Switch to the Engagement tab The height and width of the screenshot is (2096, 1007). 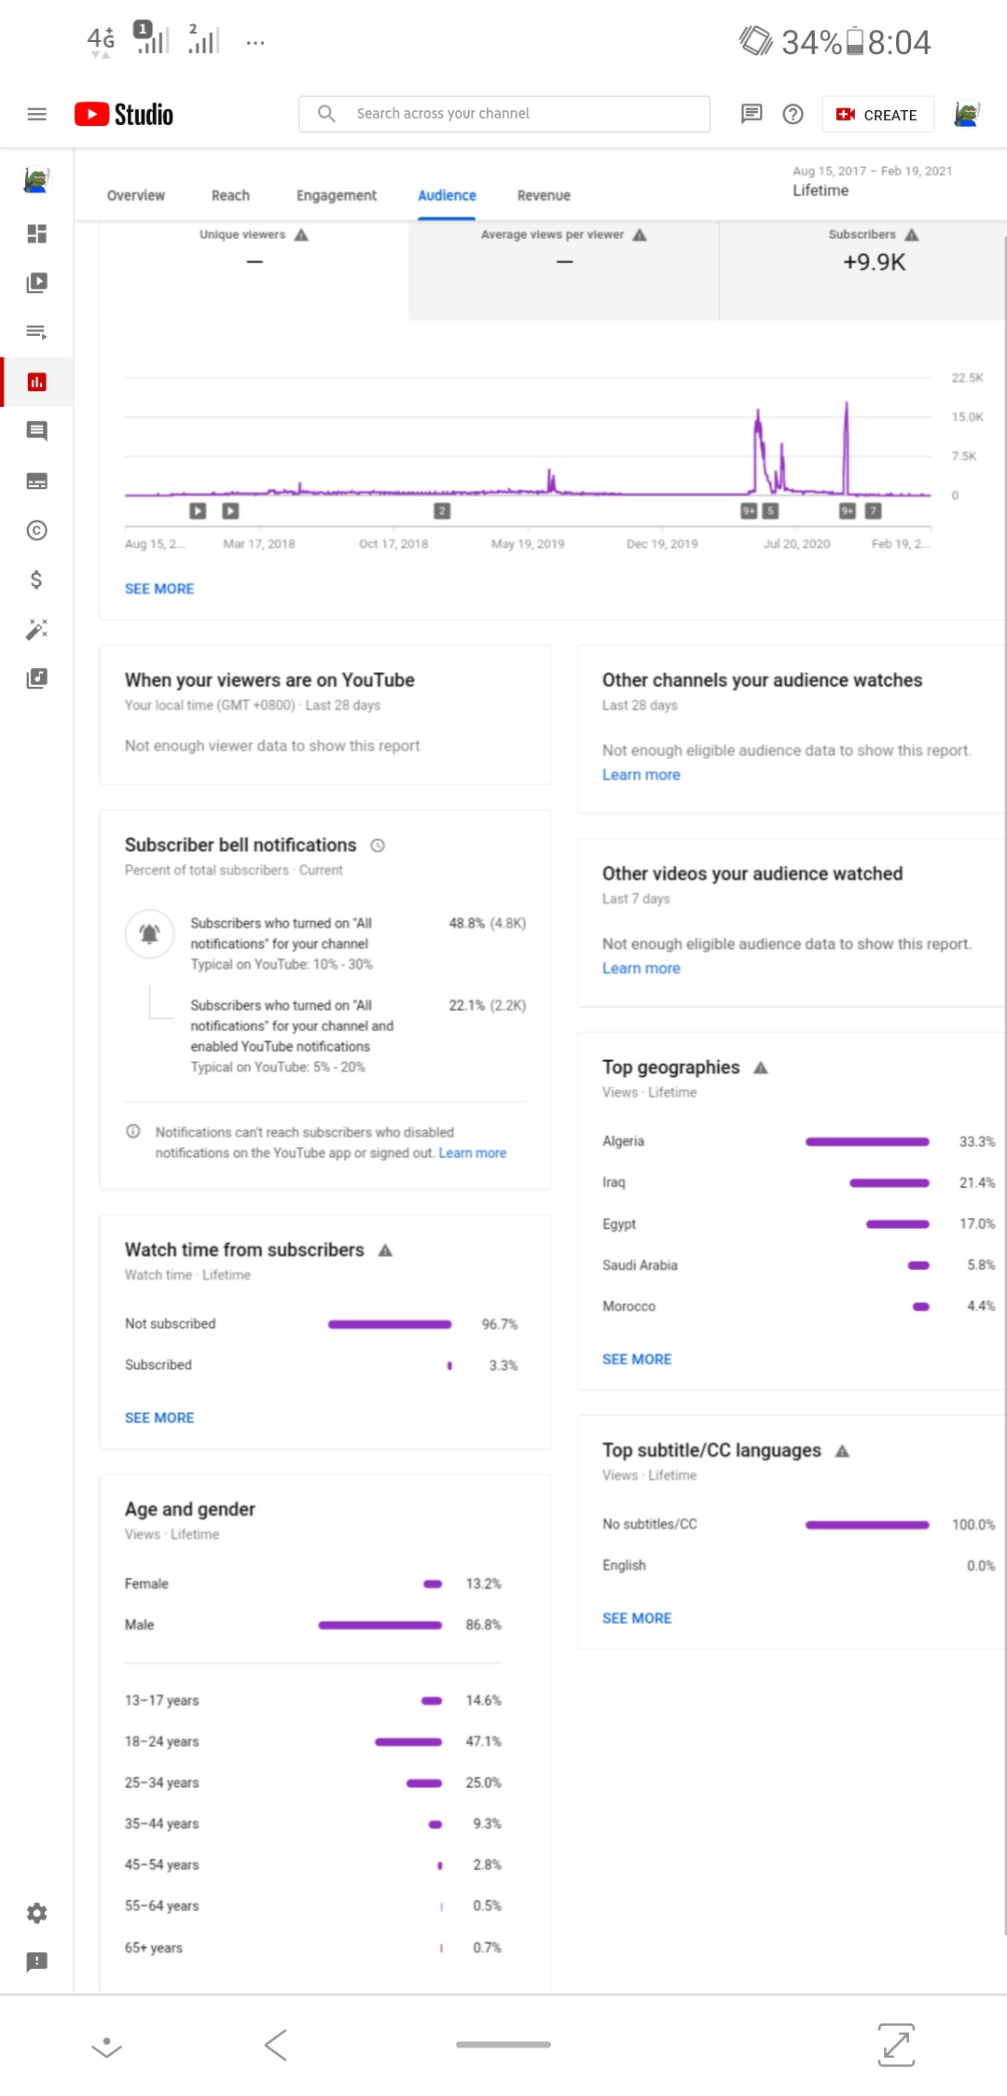[x=336, y=195]
